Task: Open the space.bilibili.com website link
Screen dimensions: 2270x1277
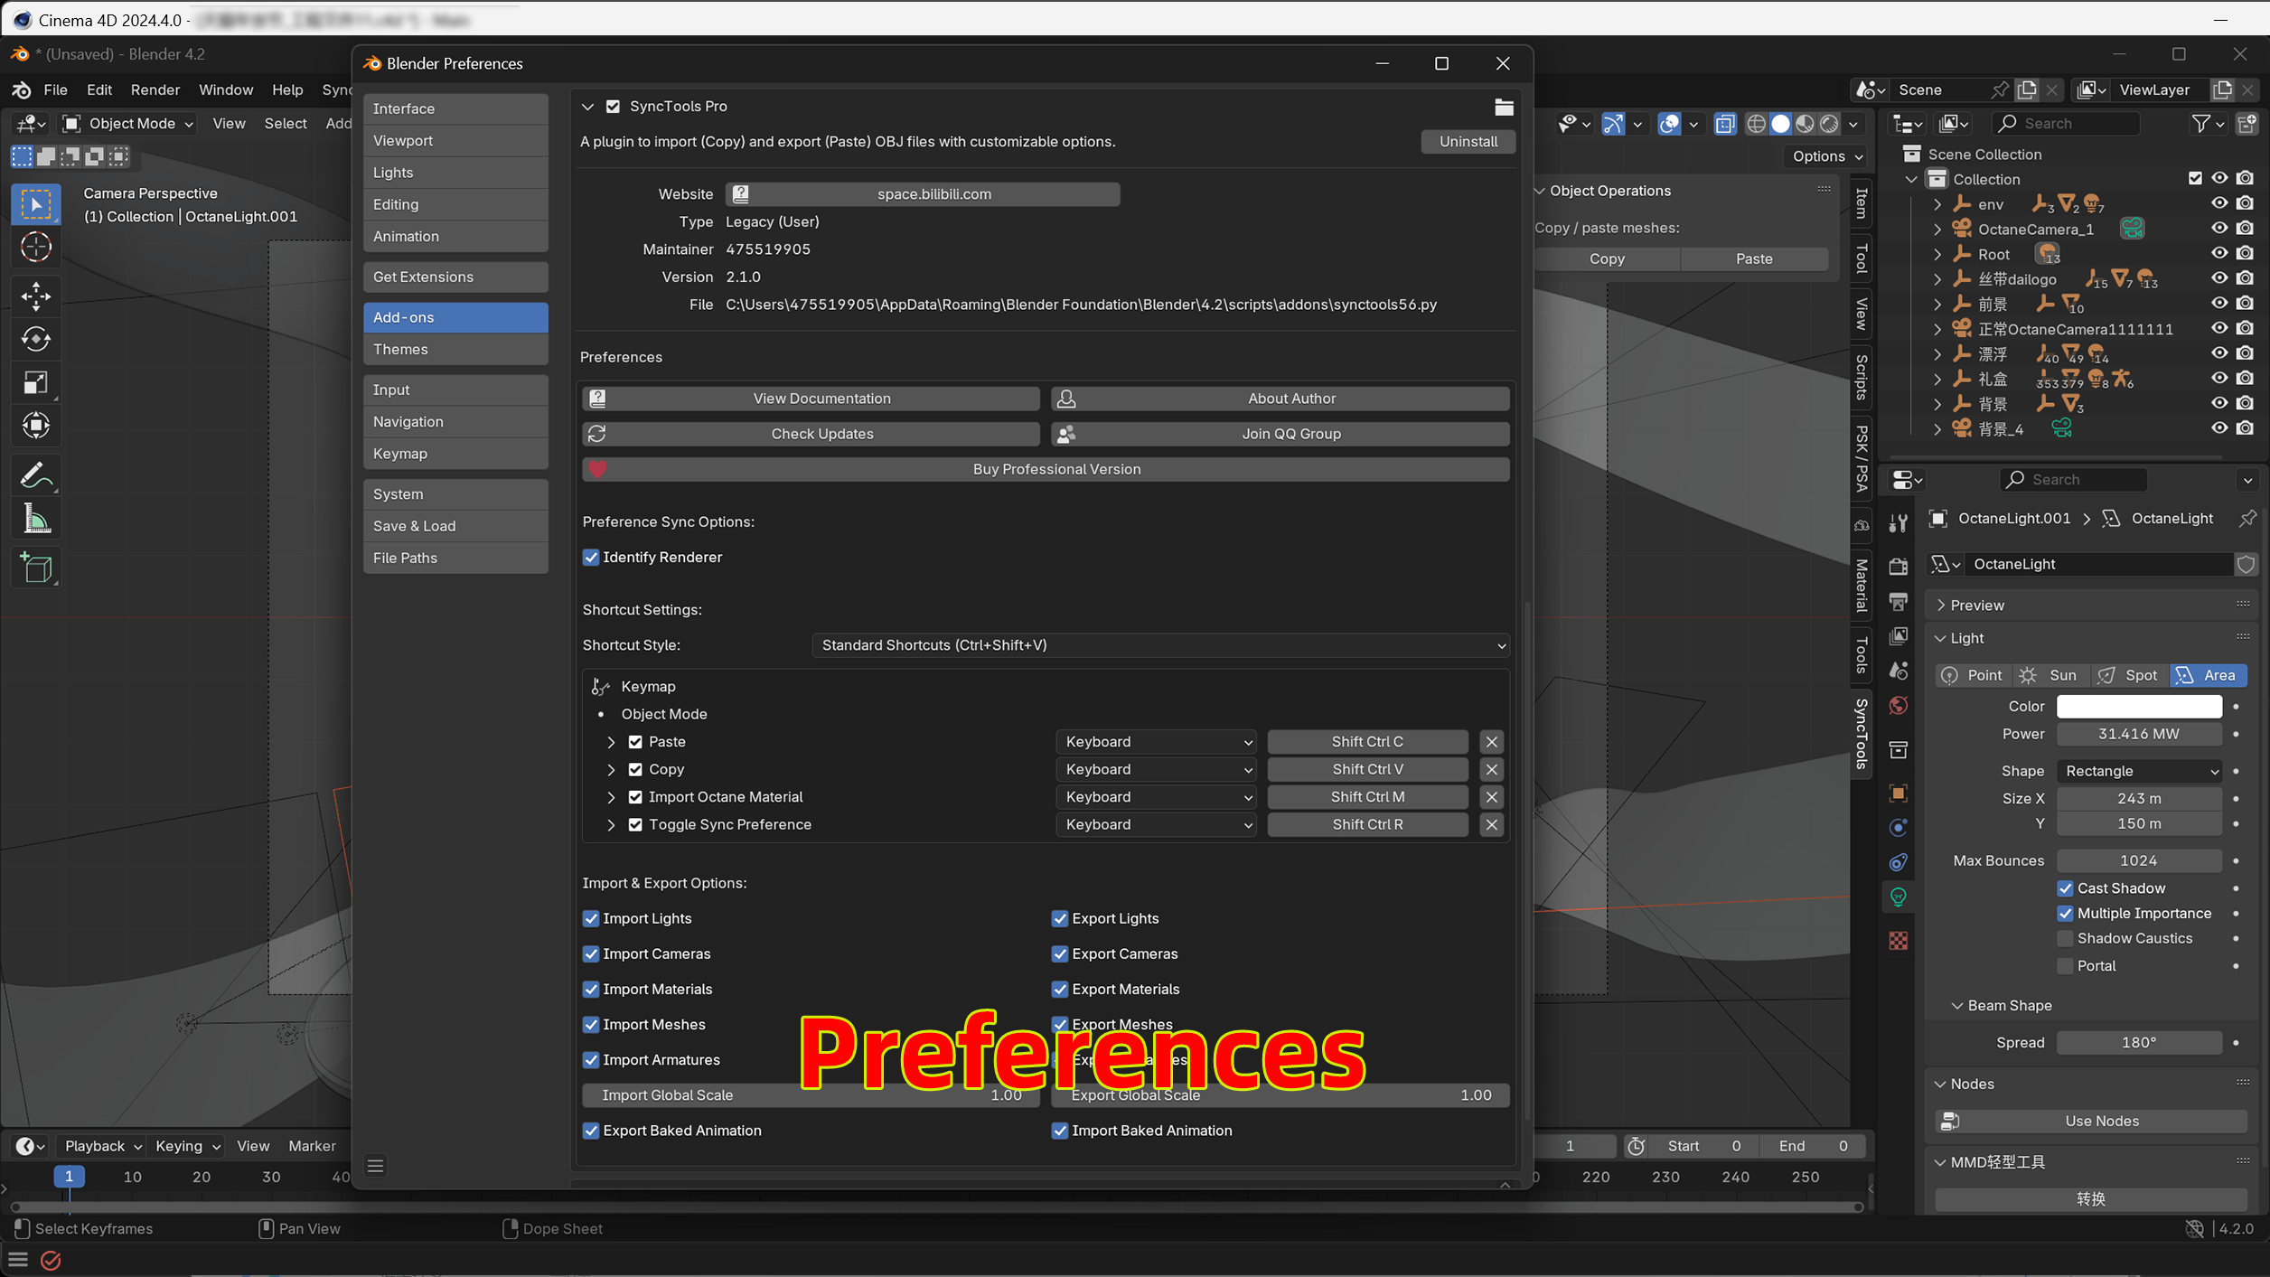Action: pos(923,194)
